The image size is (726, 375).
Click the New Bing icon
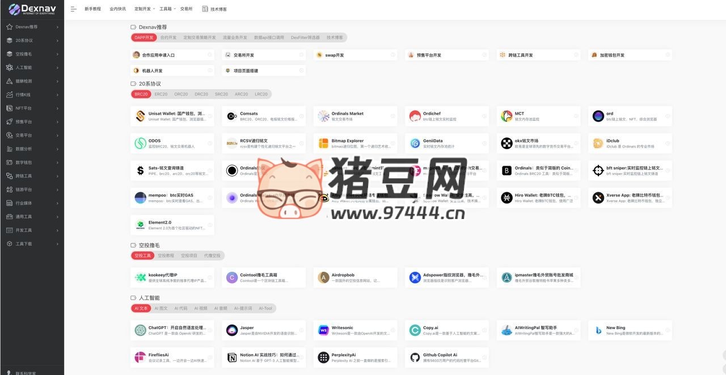598,330
